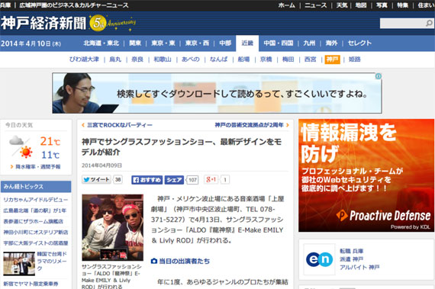Image resolution: width=435 pixels, height=289 pixels.
Task: Select the 北海道・東北 region tab
Action: (x=101, y=43)
